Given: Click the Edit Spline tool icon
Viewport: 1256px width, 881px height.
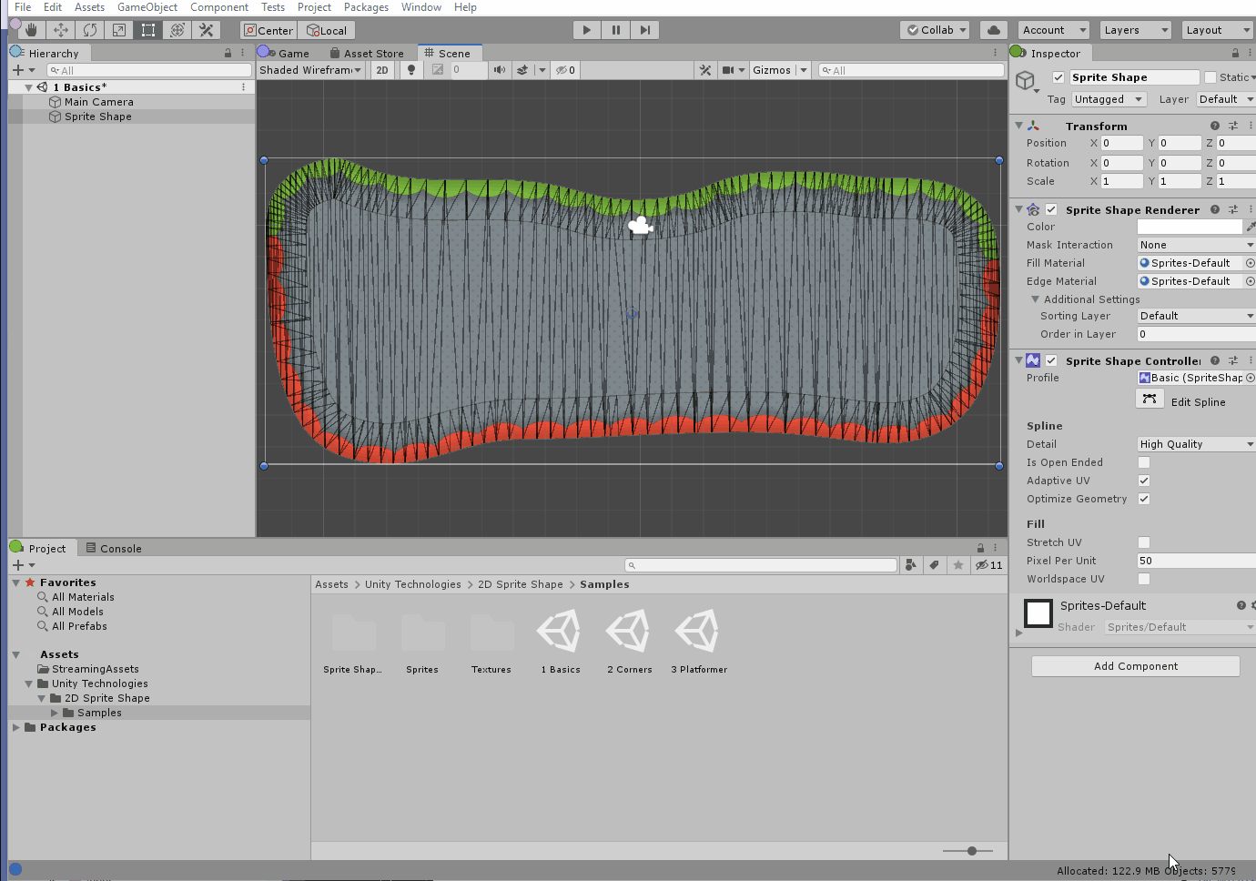Looking at the screenshot, I should [x=1150, y=399].
